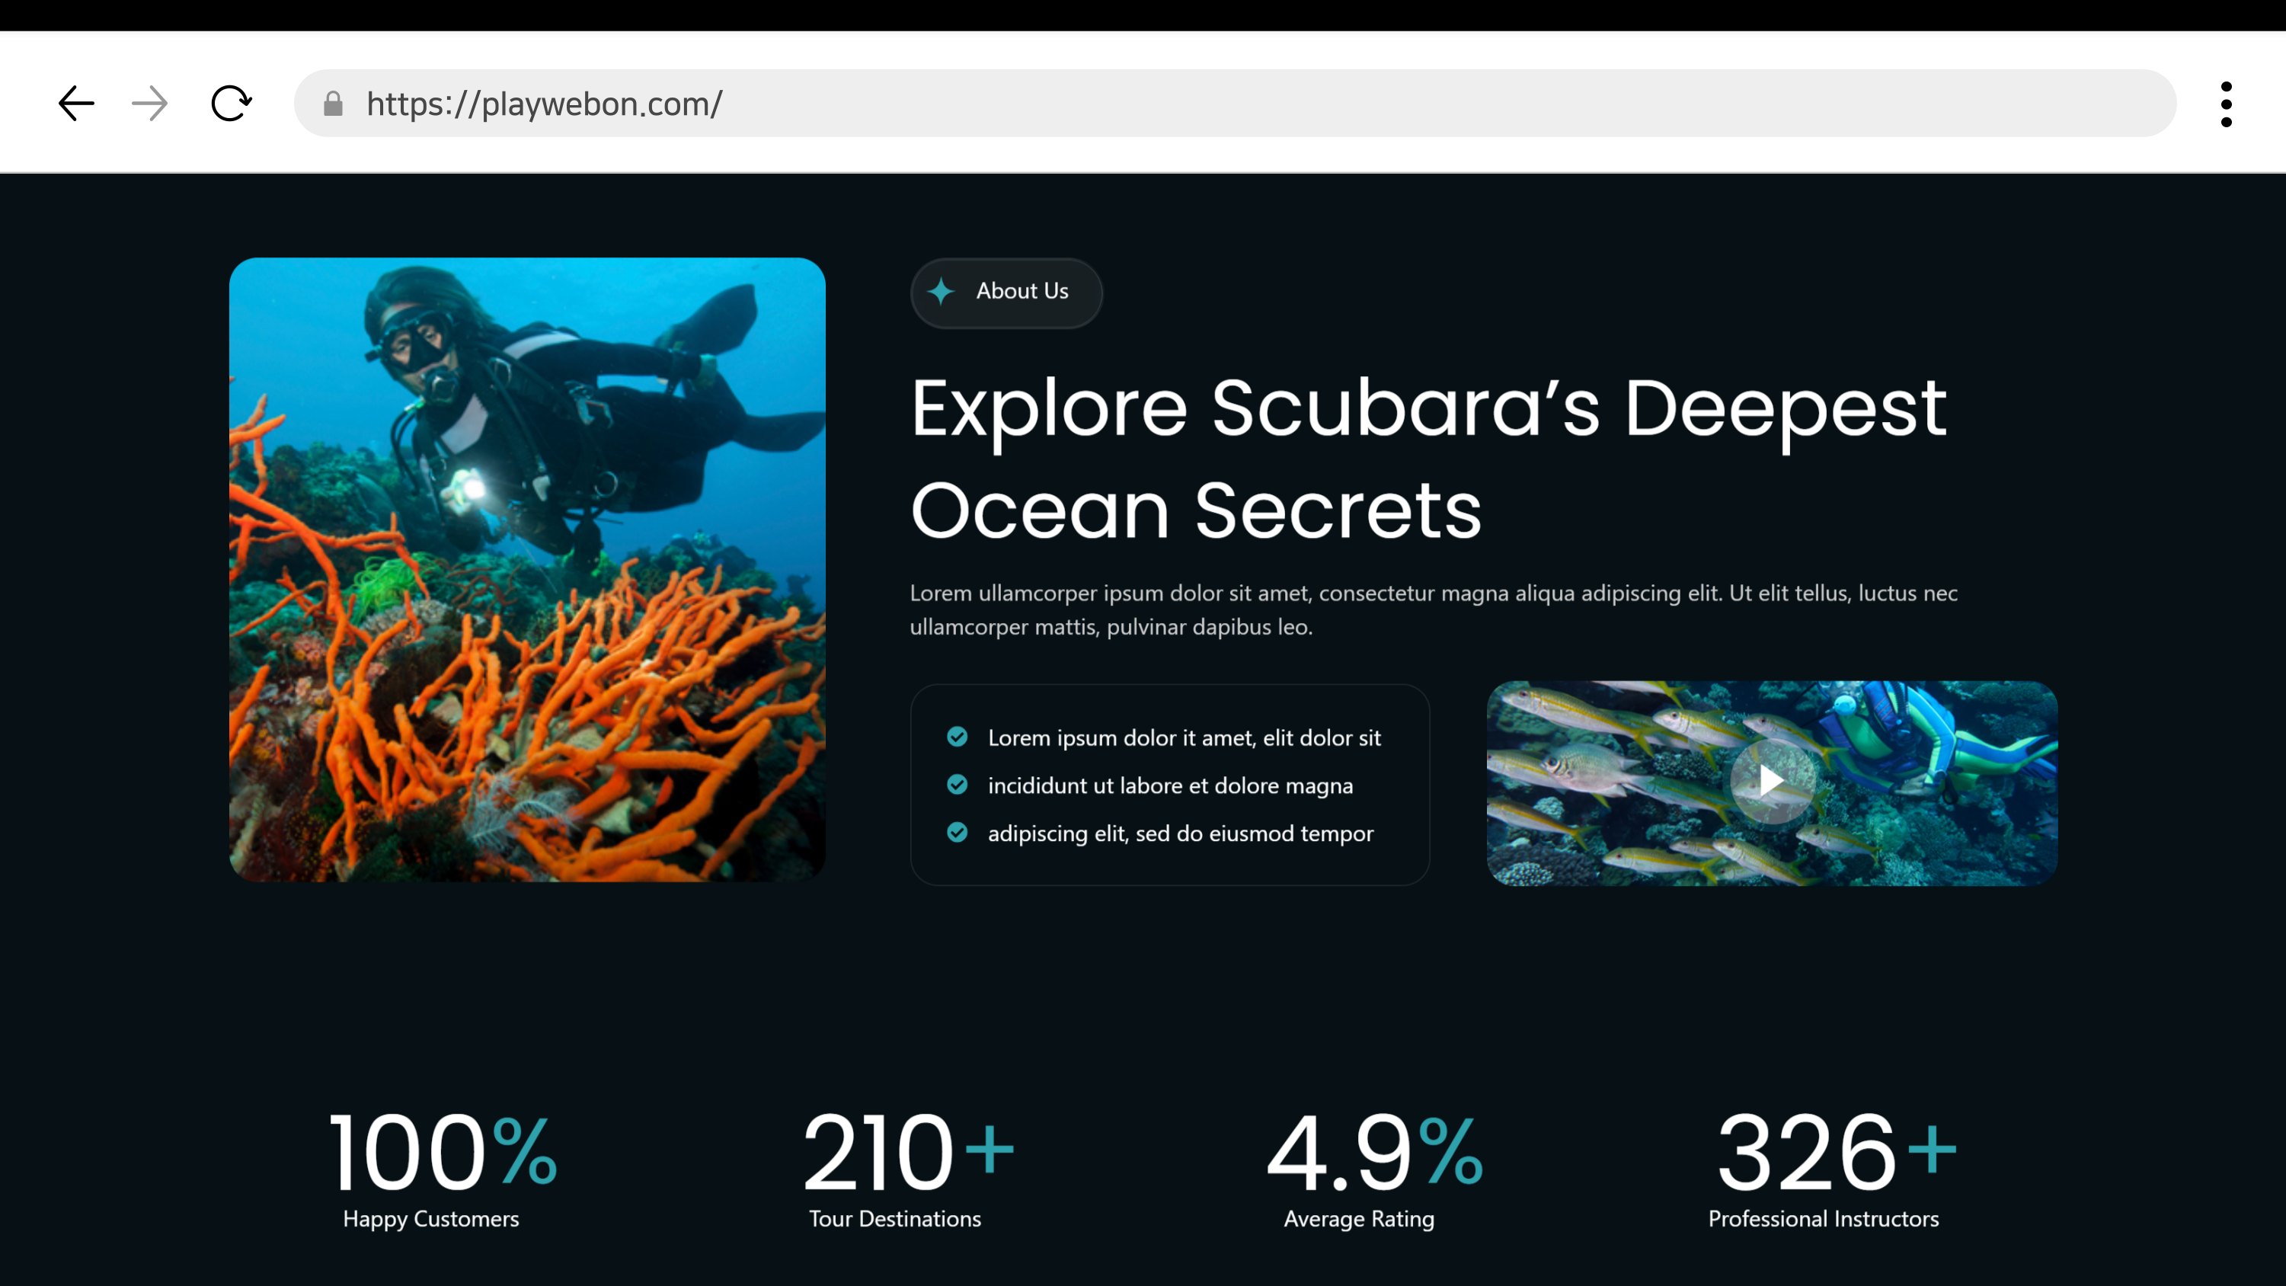2286x1286 pixels.
Task: Click the About Us badge
Action: pos(1006,292)
